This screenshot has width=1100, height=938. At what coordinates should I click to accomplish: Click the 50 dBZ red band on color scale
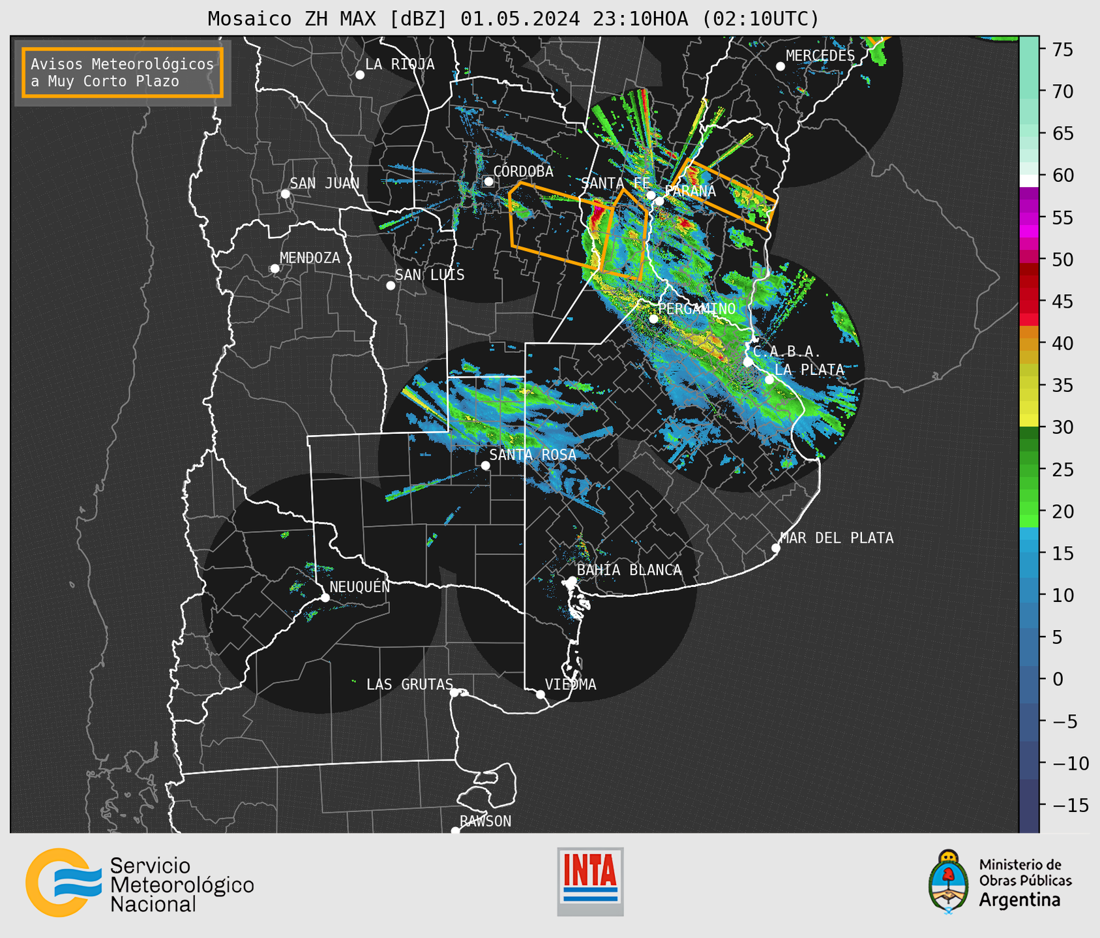[1028, 258]
